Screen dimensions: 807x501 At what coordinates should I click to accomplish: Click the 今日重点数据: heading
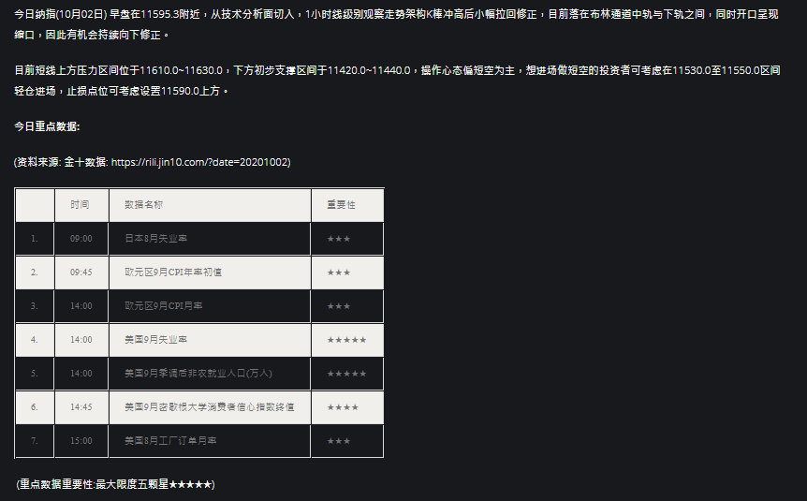point(47,126)
